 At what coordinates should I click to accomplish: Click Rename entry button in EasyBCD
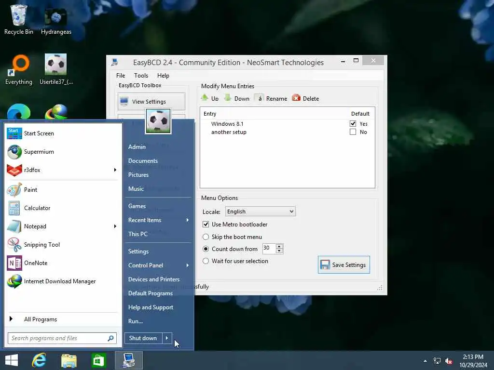tap(271, 98)
